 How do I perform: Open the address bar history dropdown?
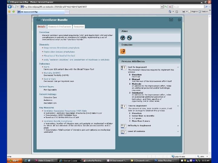coord(162,7)
